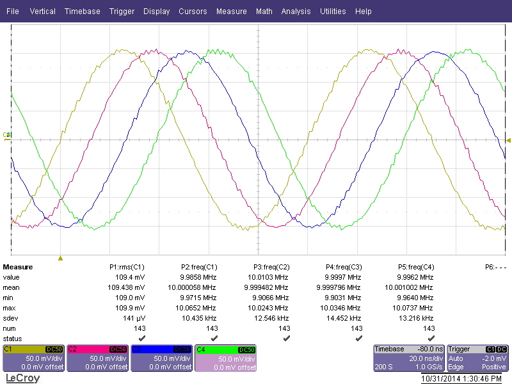Viewport: 512px width, 384px height.
Task: Click the Measure table label
Action: click(18, 267)
